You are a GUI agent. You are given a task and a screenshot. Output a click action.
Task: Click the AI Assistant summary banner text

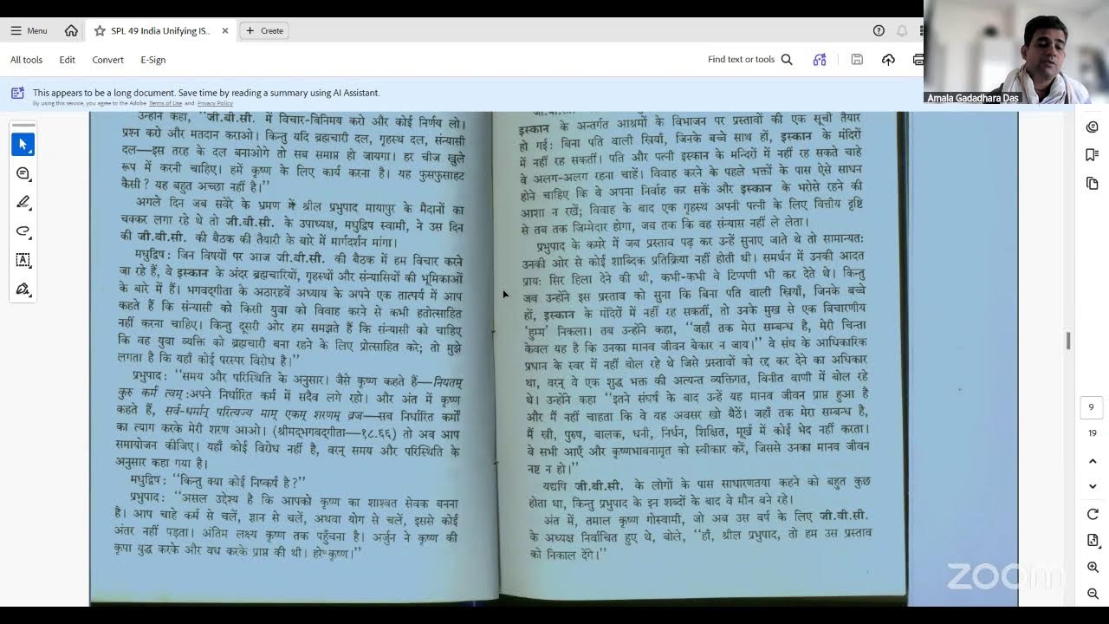tap(206, 93)
